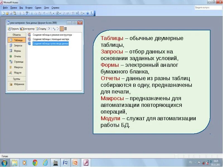
Task: Click the New database toolbar icon
Action: pyautogui.click(x=3, y=13)
